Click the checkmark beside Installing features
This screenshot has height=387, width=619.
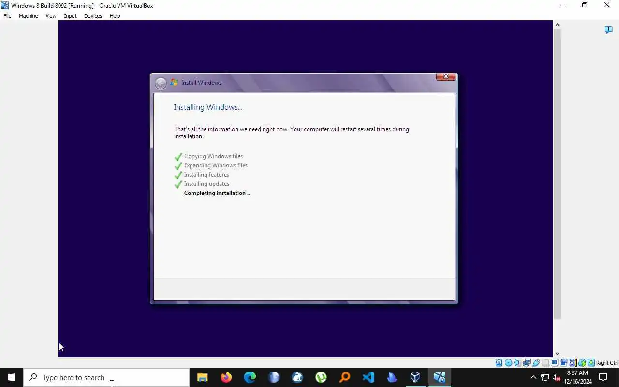(178, 175)
